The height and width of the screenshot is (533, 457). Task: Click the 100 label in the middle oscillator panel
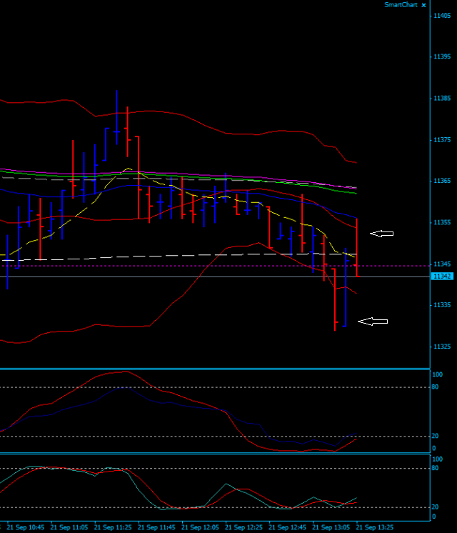[437, 374]
